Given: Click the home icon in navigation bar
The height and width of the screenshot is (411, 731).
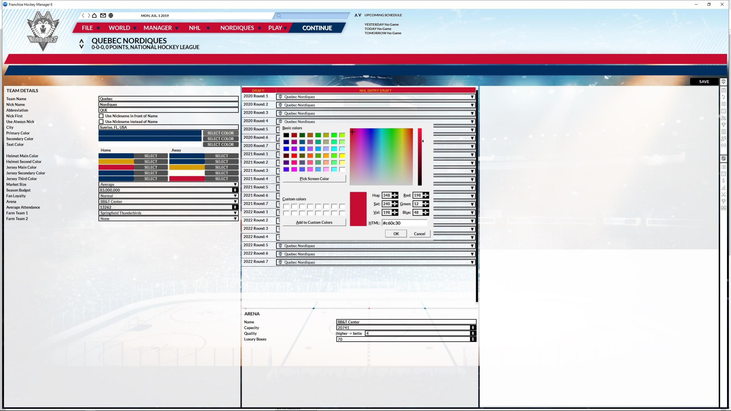Looking at the screenshot, I should (94, 15).
